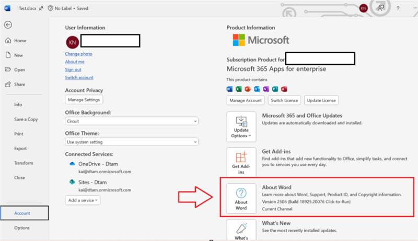Choose Open from the sidebar
Viewport: 418px width, 241px height.
tap(16, 70)
